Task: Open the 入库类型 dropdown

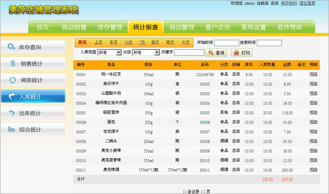Action: (x=109, y=52)
